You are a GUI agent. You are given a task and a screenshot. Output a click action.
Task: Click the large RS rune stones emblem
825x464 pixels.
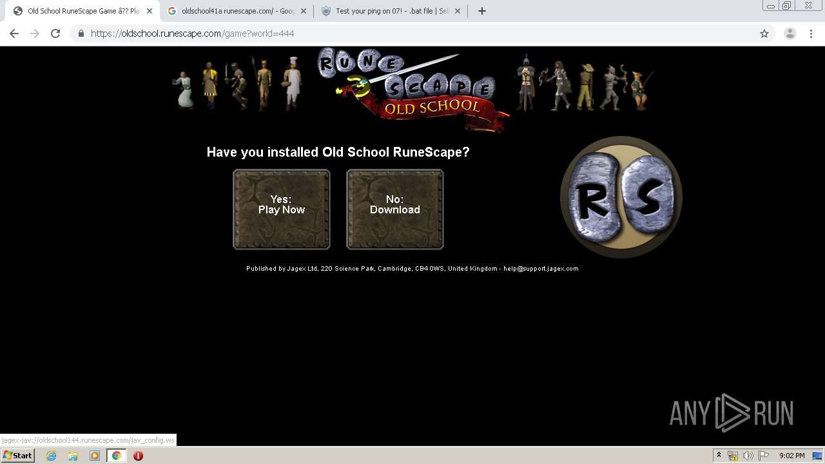pyautogui.click(x=621, y=197)
